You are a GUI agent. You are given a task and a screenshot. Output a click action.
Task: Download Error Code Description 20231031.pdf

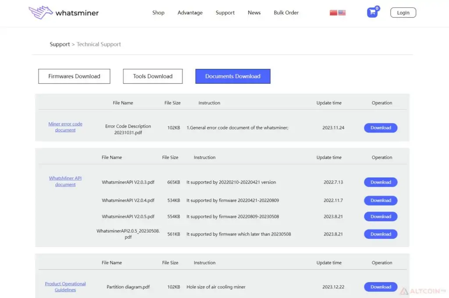coord(381,128)
